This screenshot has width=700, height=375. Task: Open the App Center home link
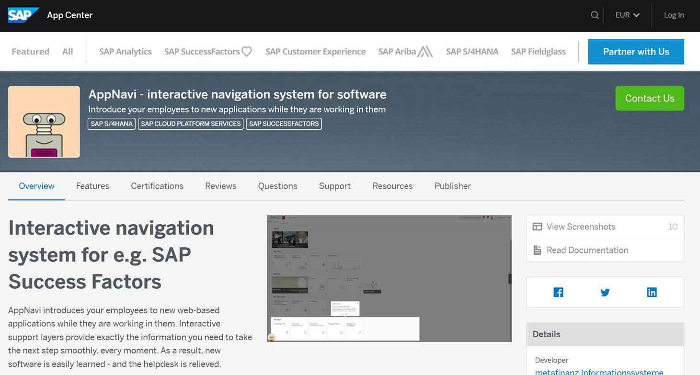pyautogui.click(x=69, y=15)
